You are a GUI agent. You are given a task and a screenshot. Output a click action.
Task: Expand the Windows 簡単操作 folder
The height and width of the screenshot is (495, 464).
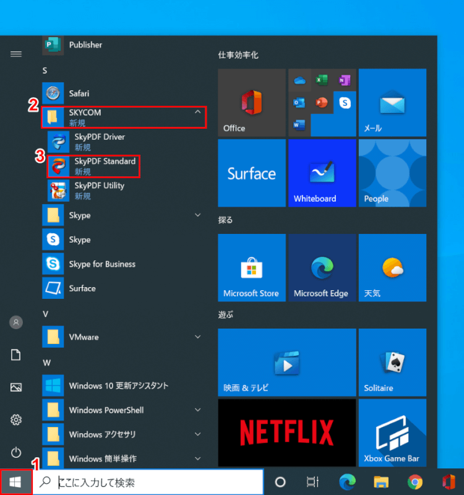pyautogui.click(x=123, y=458)
